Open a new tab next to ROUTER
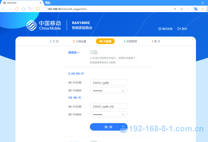Screen dimensions: 208x142 [x=47, y=3]
